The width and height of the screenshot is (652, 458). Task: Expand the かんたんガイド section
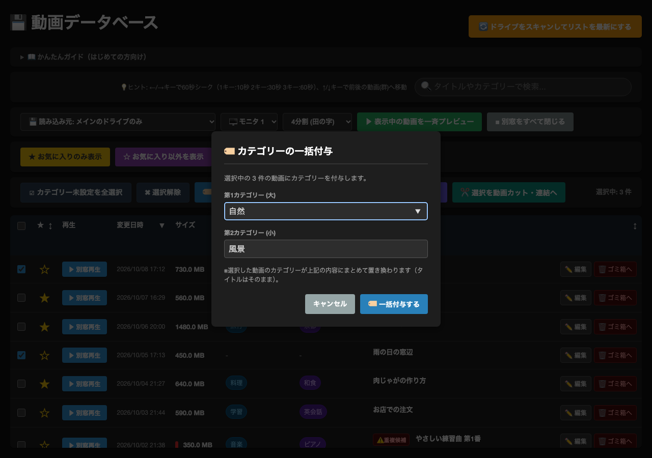[326, 57]
